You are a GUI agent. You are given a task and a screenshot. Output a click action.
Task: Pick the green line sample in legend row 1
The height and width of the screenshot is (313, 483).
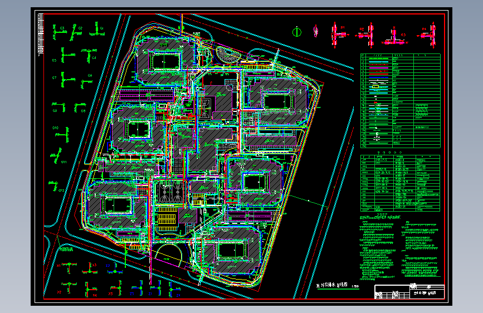pyautogui.click(x=378, y=58)
